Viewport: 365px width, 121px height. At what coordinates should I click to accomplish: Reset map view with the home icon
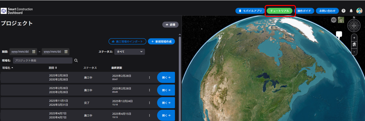pyautogui.click(x=354, y=44)
